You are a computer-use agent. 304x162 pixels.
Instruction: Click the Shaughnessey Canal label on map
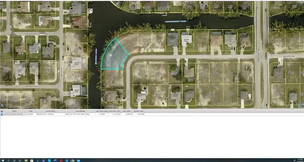(x=176, y=22)
